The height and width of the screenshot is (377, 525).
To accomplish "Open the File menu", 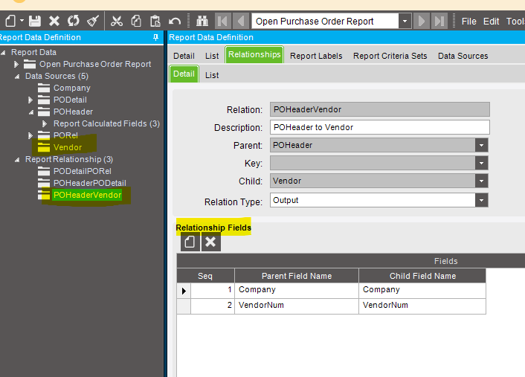I will pos(468,21).
